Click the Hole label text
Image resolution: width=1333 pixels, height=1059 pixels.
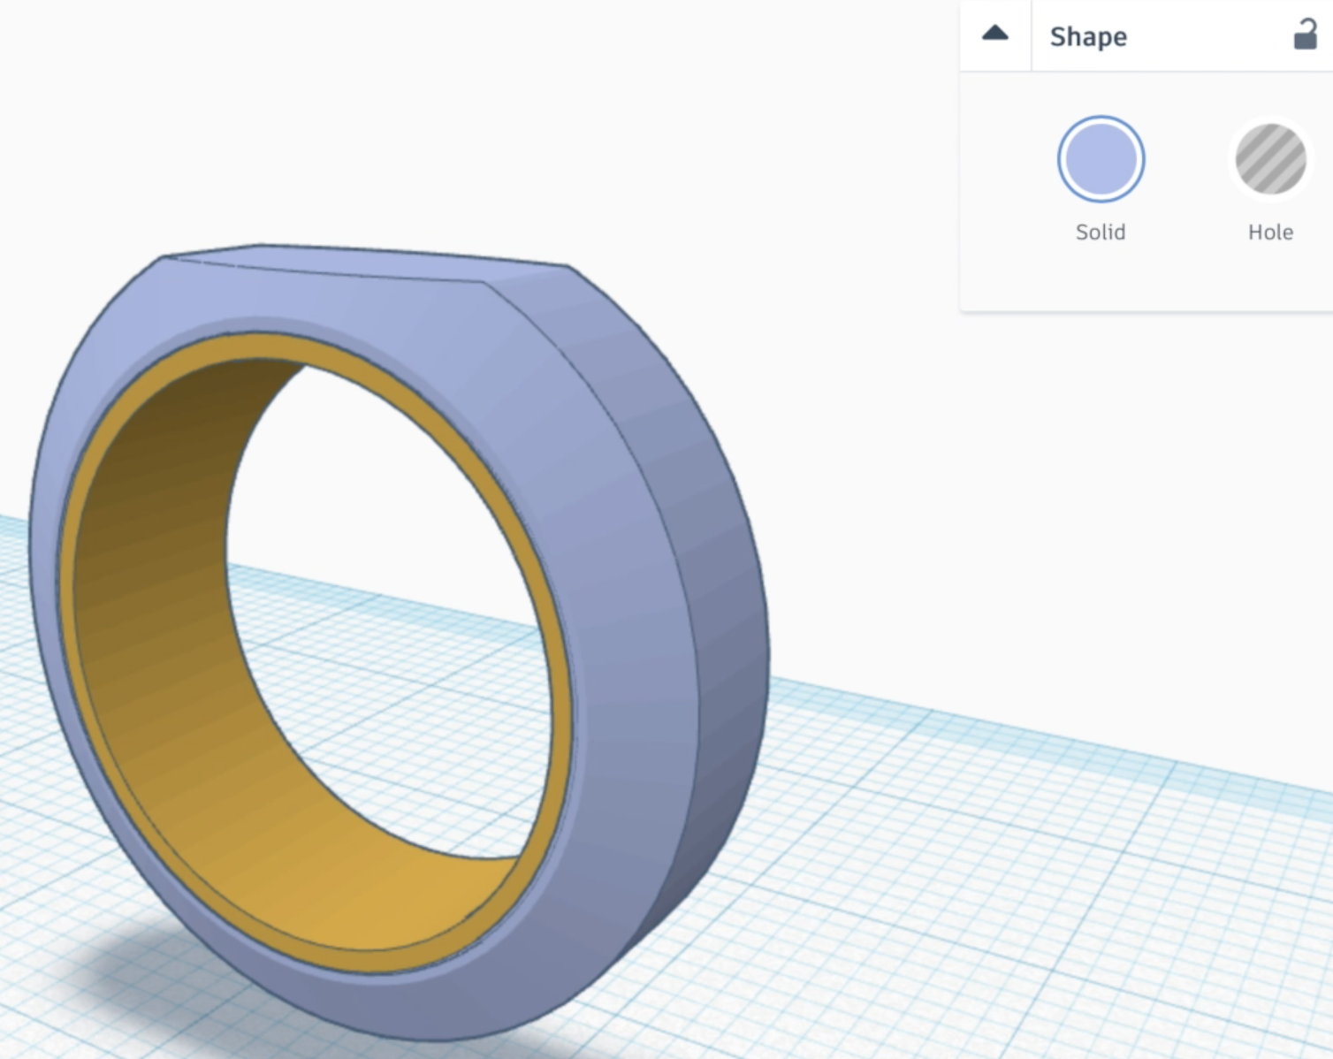coord(1270,232)
